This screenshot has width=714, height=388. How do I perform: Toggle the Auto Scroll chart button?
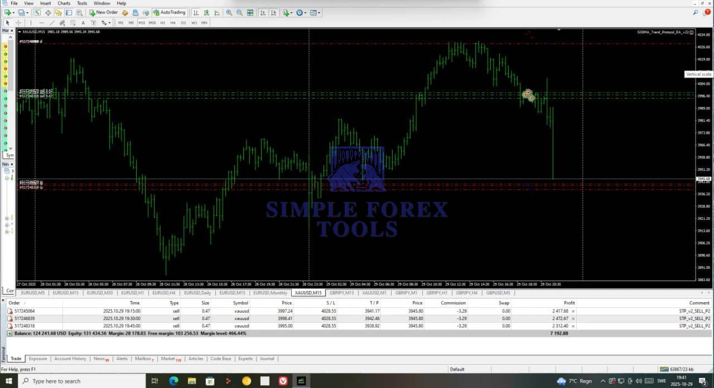263,12
